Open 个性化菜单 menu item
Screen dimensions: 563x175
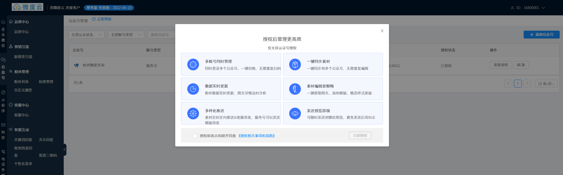23,164
